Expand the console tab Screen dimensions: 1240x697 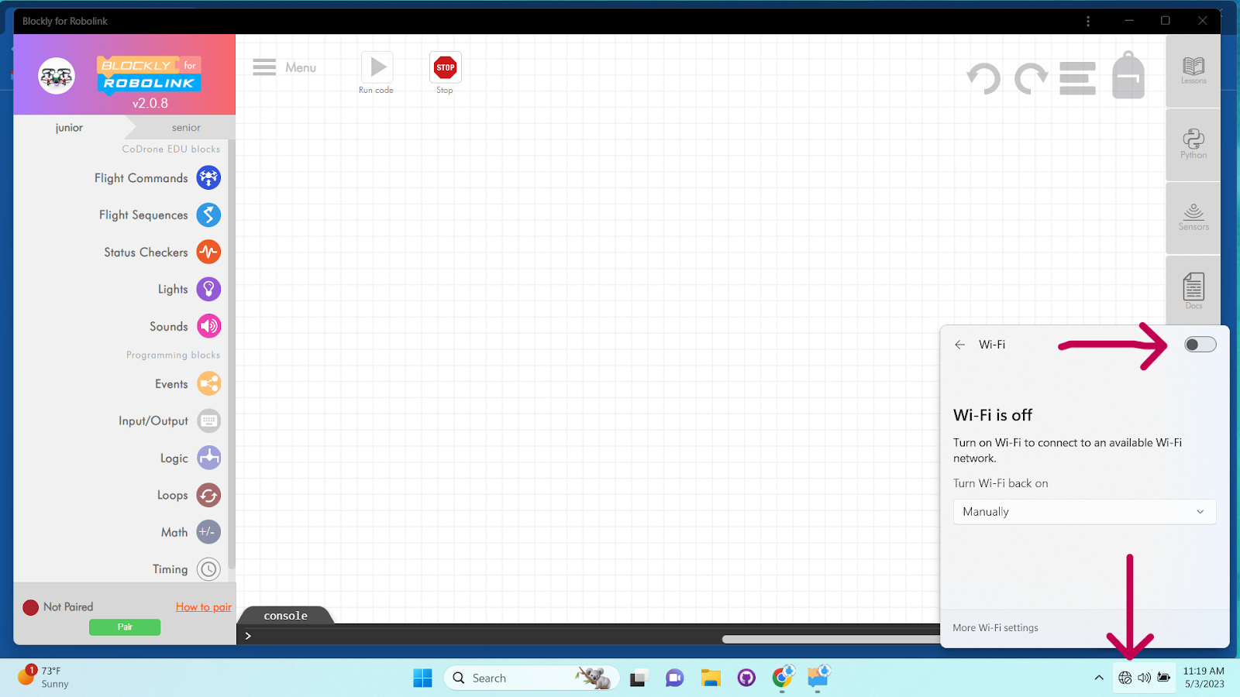(286, 616)
